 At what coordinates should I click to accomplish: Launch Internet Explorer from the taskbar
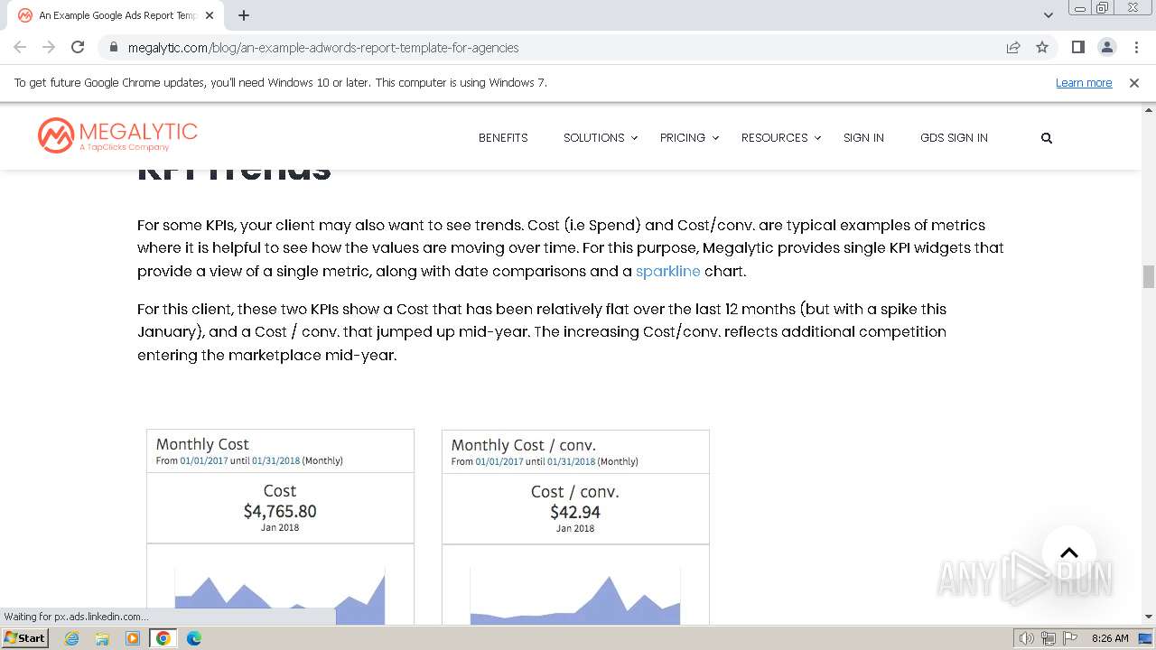pyautogui.click(x=72, y=638)
